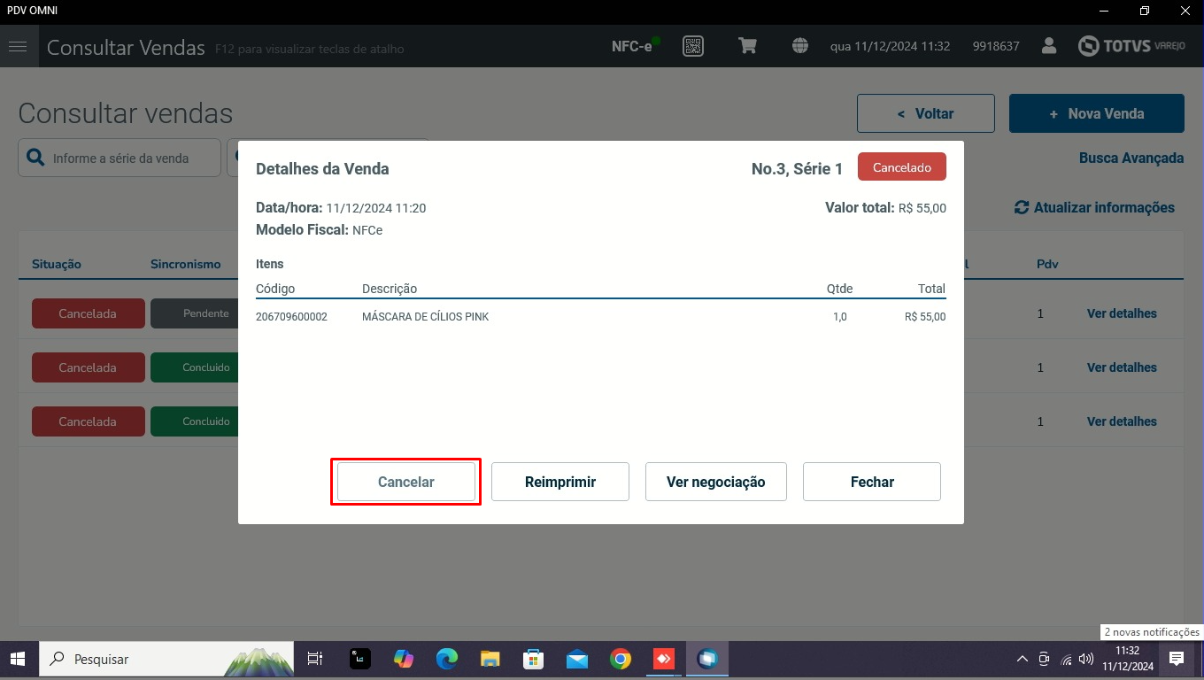This screenshot has width=1204, height=680.
Task: Click the Reimprimir button
Action: pyautogui.click(x=560, y=482)
